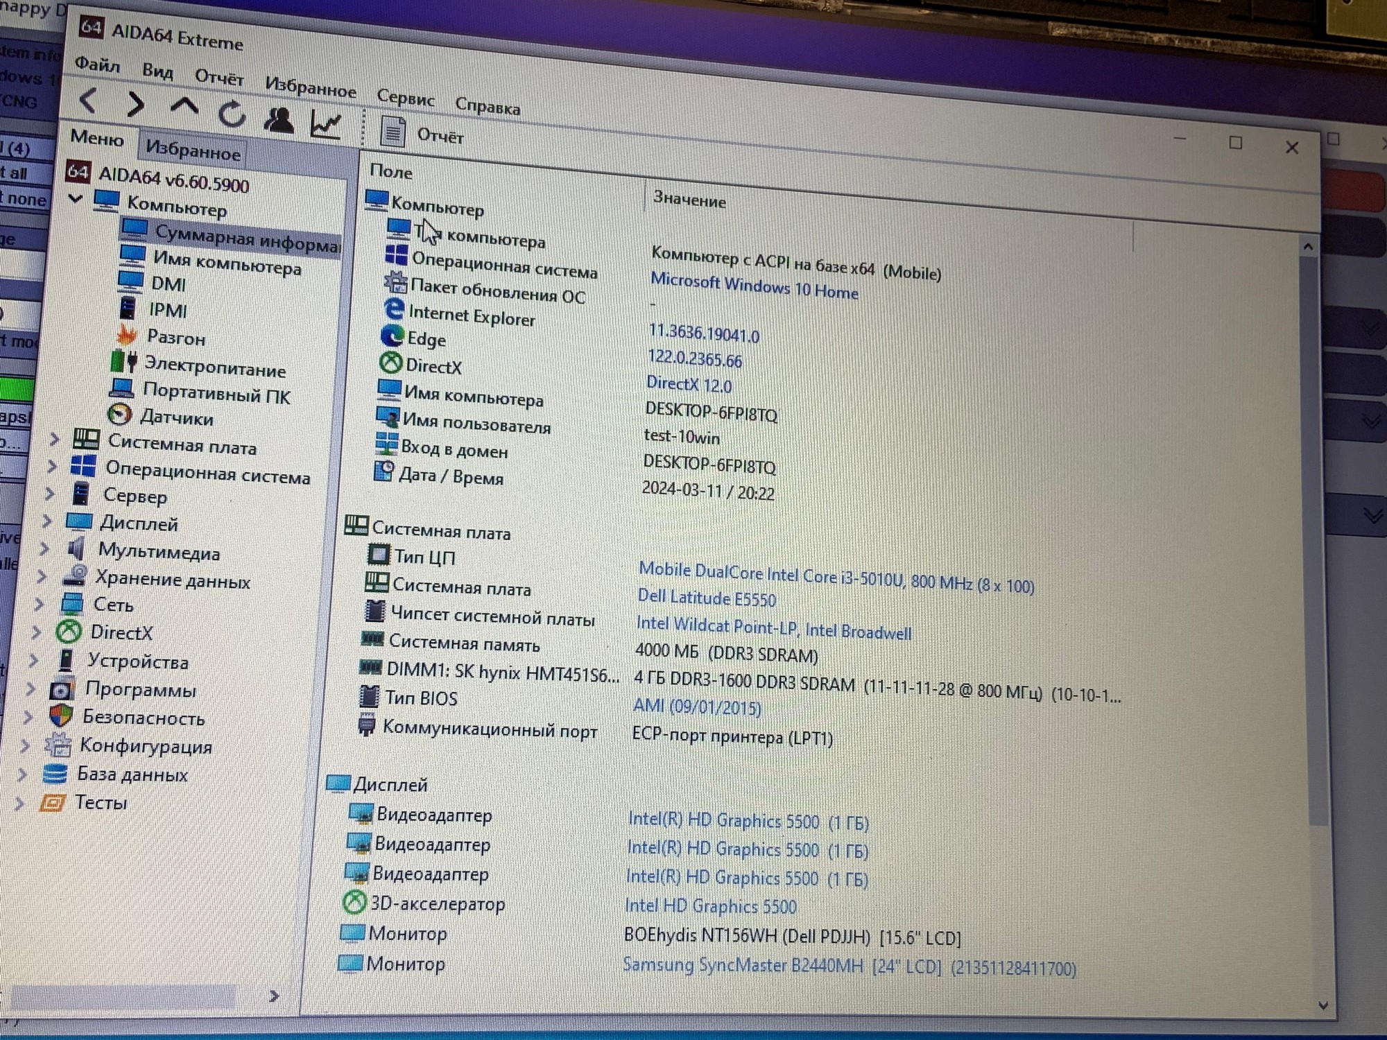Select the Устройства tree icon
Viewport: 1387px width, 1040px height.
pos(66,659)
